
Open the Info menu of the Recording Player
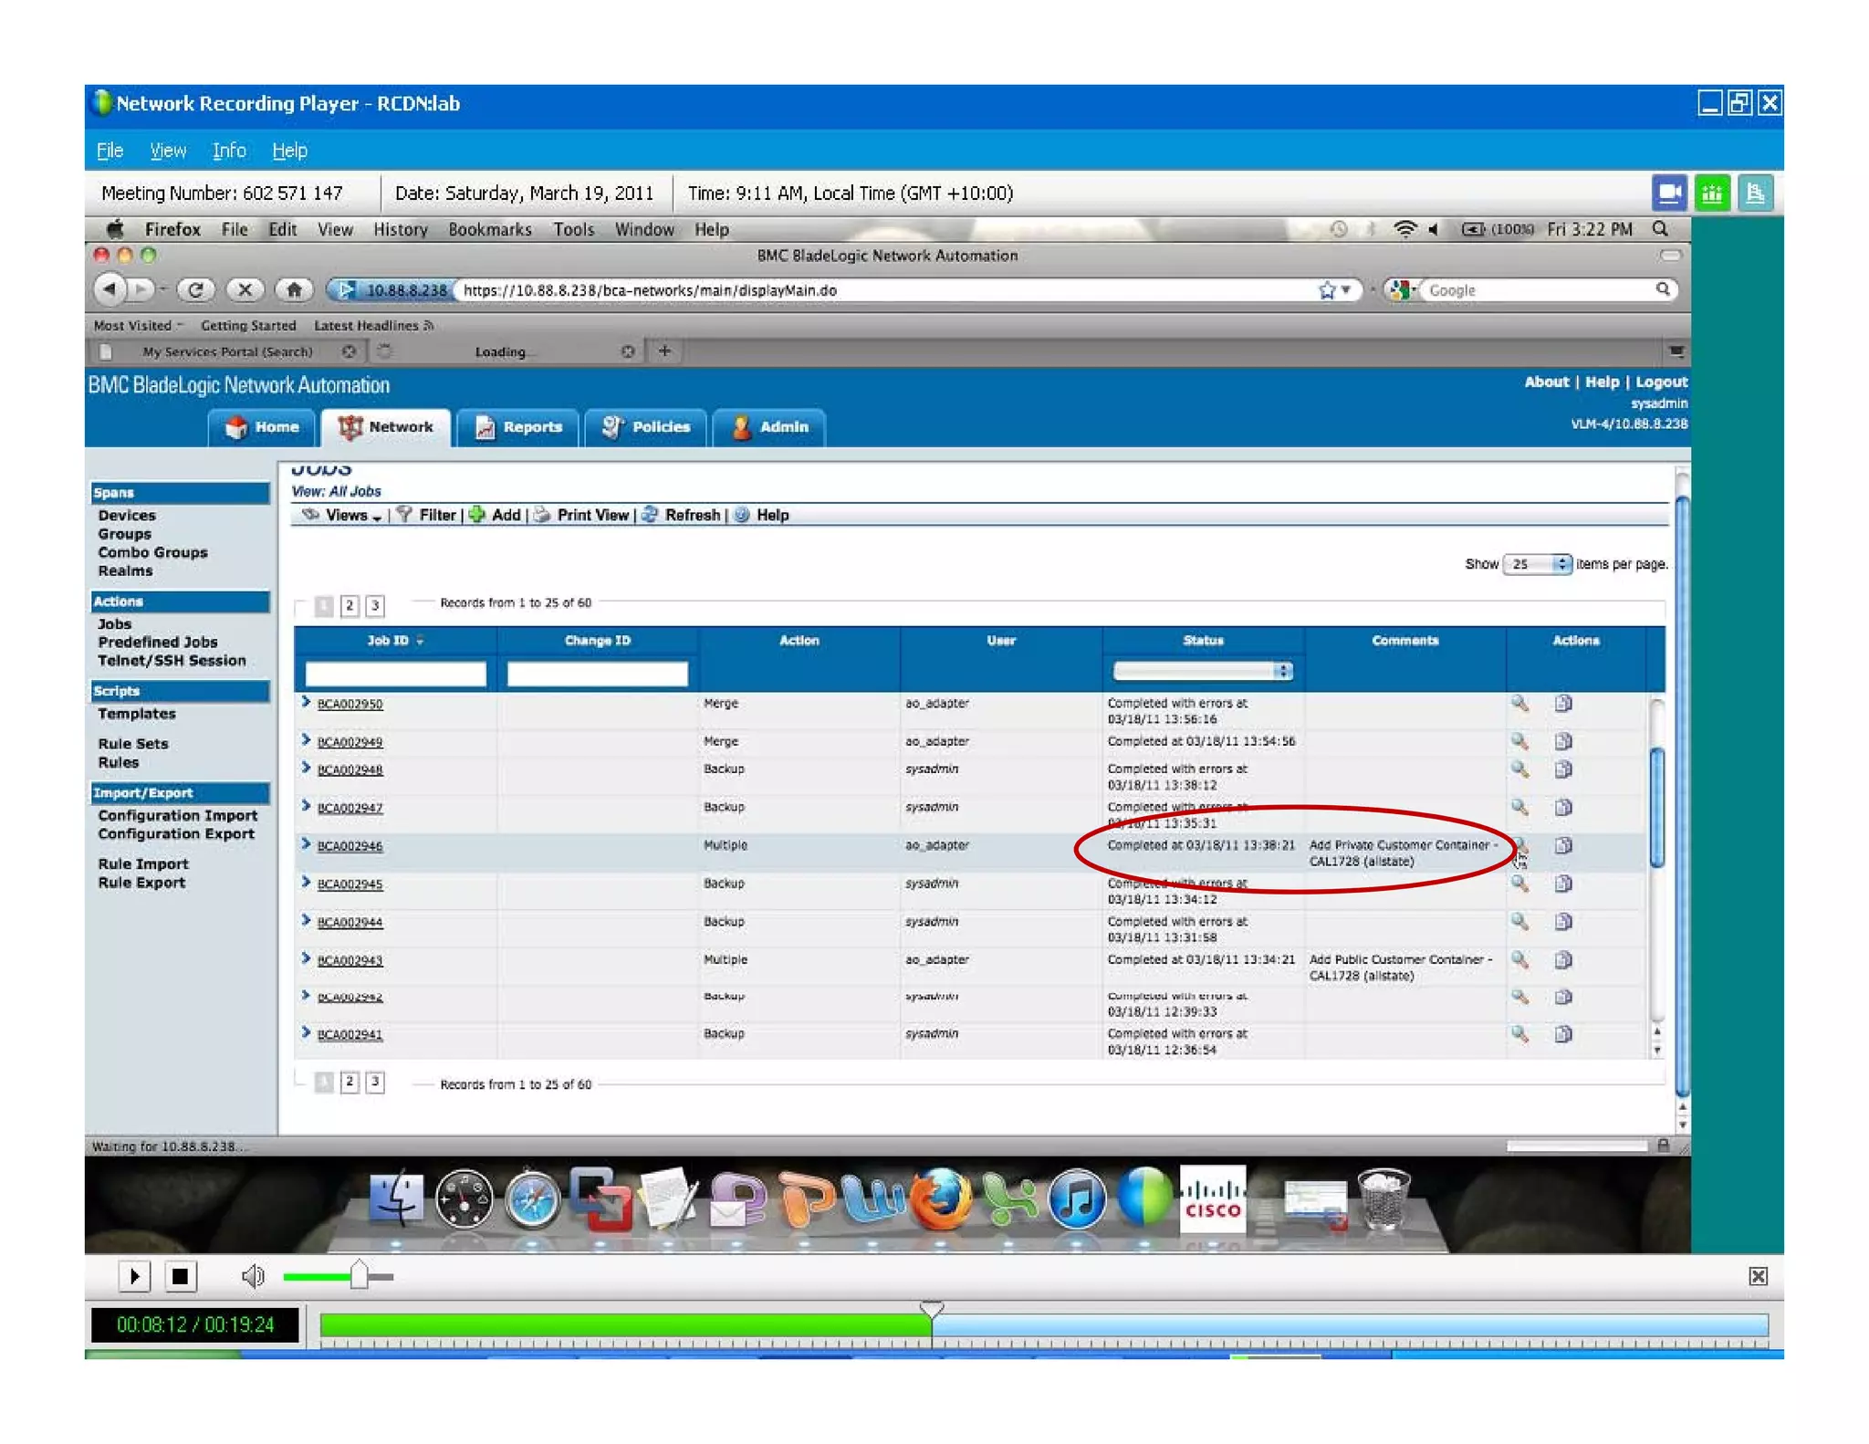pyautogui.click(x=229, y=151)
